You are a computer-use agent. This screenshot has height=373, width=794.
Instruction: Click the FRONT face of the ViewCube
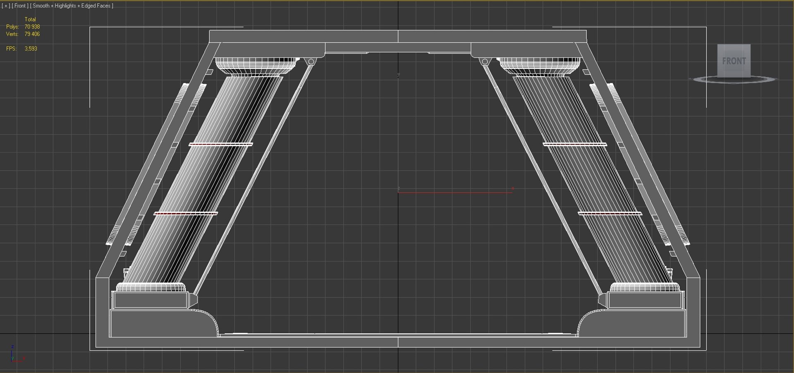[734, 61]
